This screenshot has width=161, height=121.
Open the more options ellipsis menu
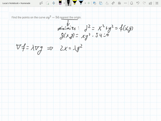pyautogui.click(x=125, y=3)
